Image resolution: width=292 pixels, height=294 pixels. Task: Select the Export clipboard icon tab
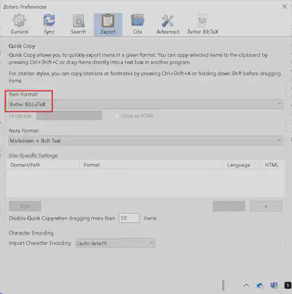click(108, 24)
